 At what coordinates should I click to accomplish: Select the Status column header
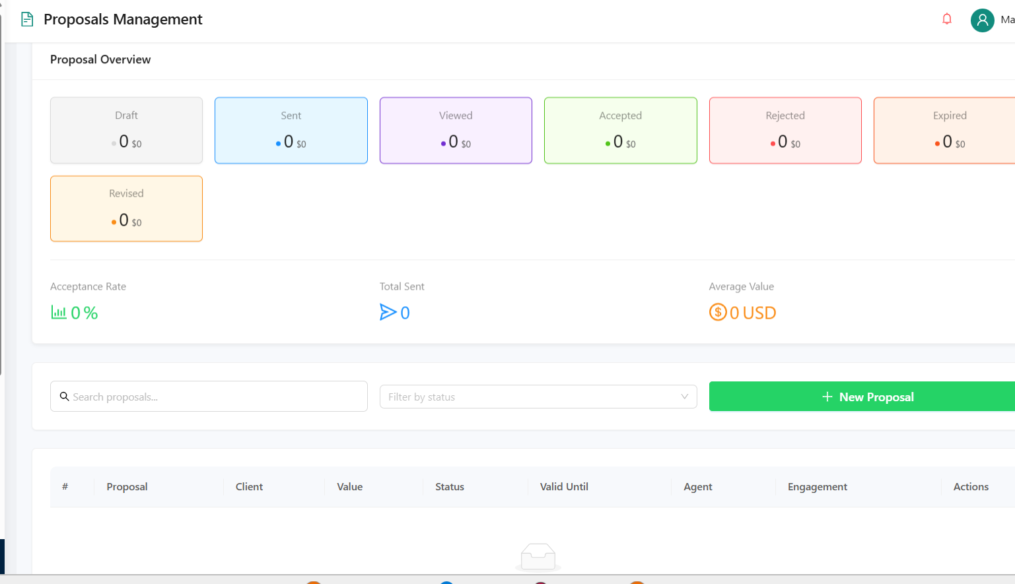(449, 486)
